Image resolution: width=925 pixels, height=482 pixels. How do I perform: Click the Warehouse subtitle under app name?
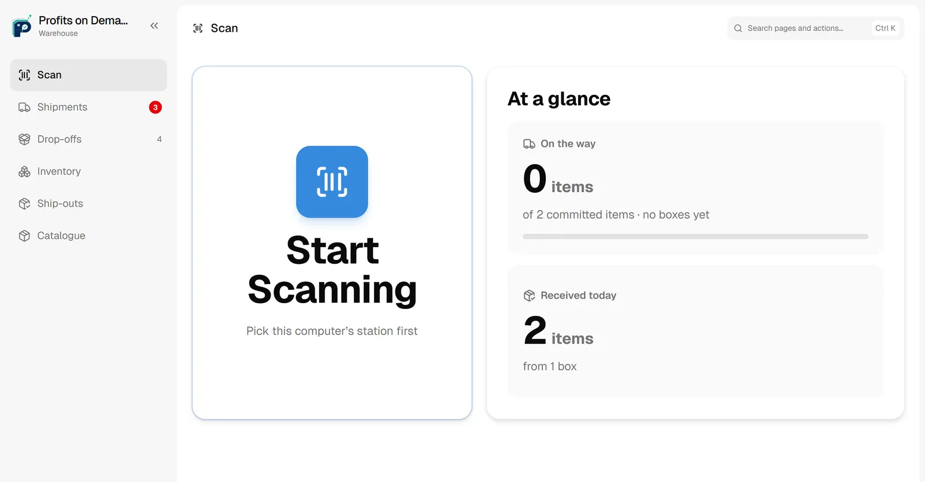[x=58, y=34]
